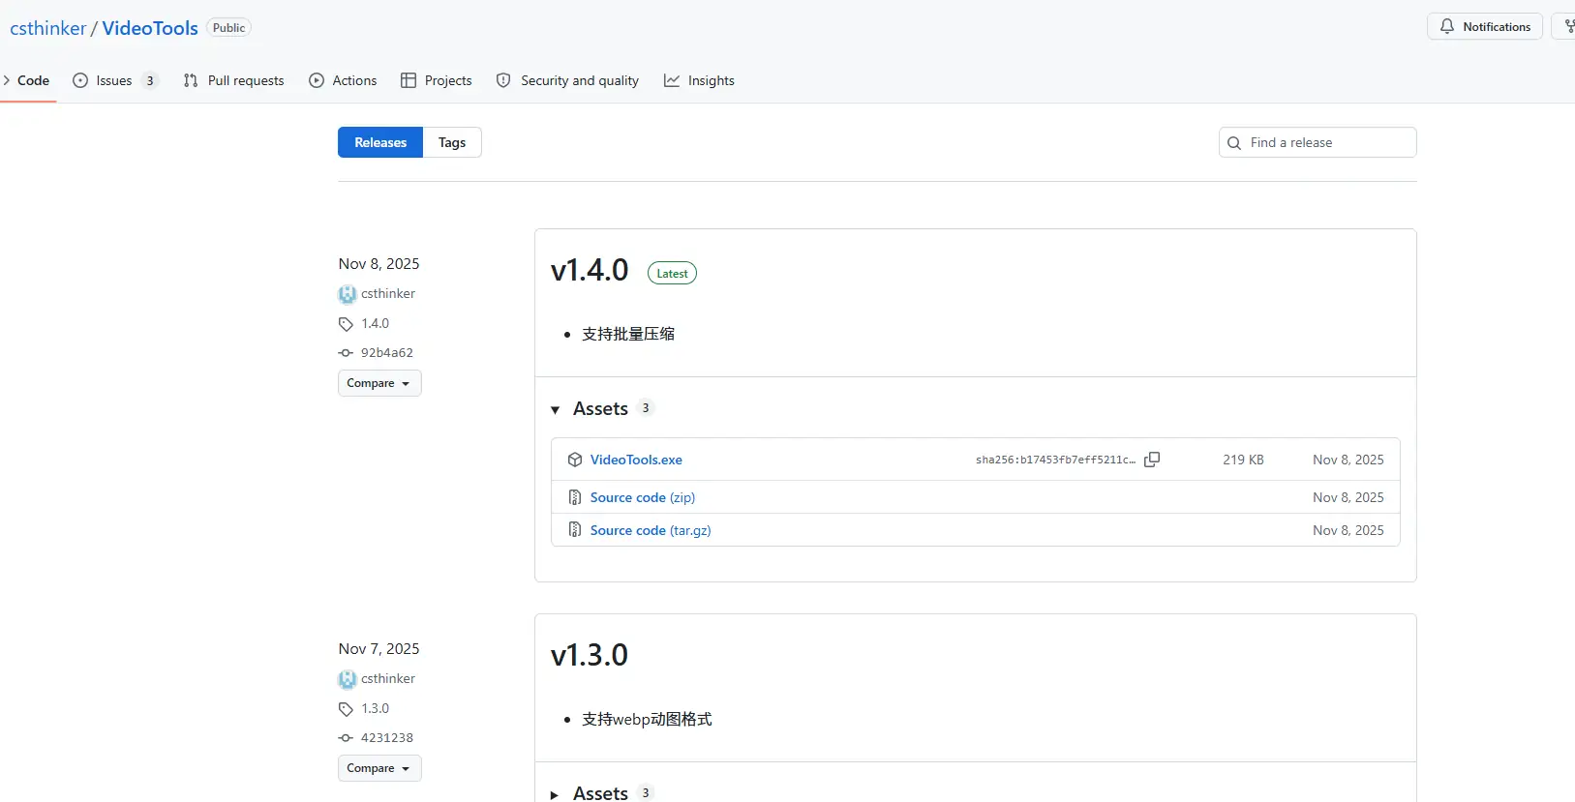The height and width of the screenshot is (802, 1575).
Task: Click the Security shield icon
Action: pyautogui.click(x=503, y=80)
